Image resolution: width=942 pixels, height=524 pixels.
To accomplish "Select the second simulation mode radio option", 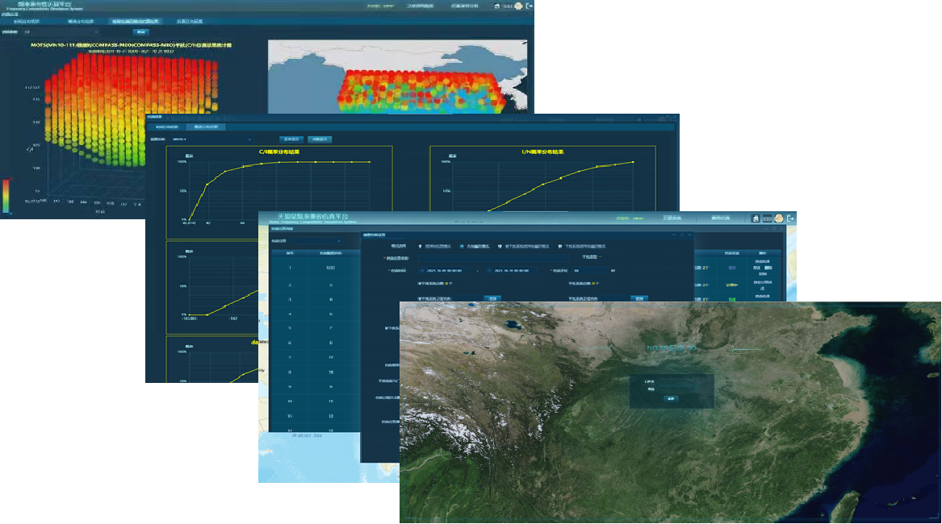I will pyautogui.click(x=461, y=246).
